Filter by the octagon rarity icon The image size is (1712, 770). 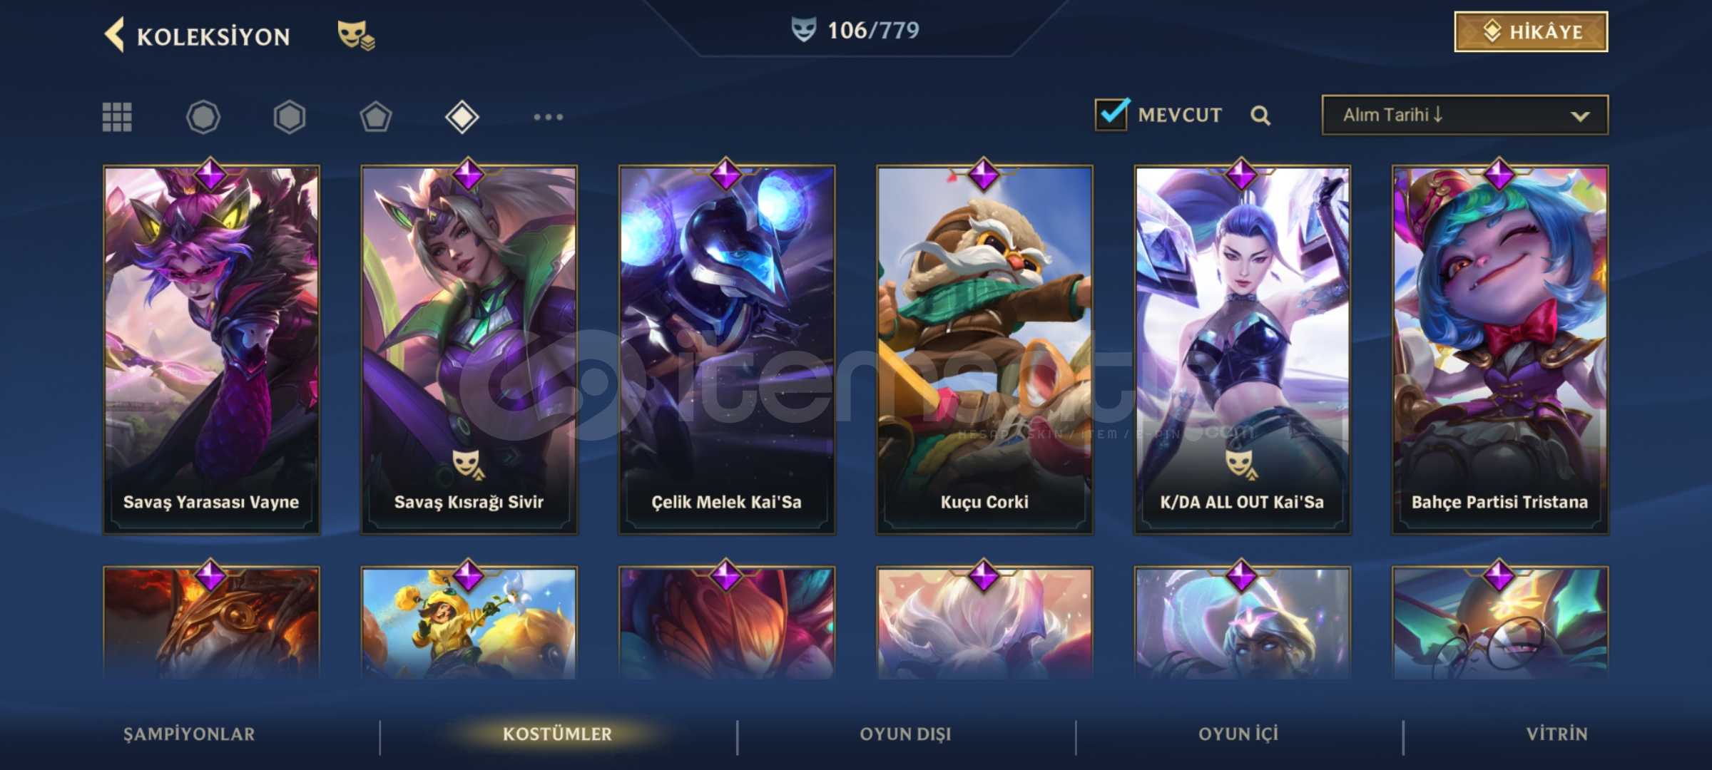point(203,117)
